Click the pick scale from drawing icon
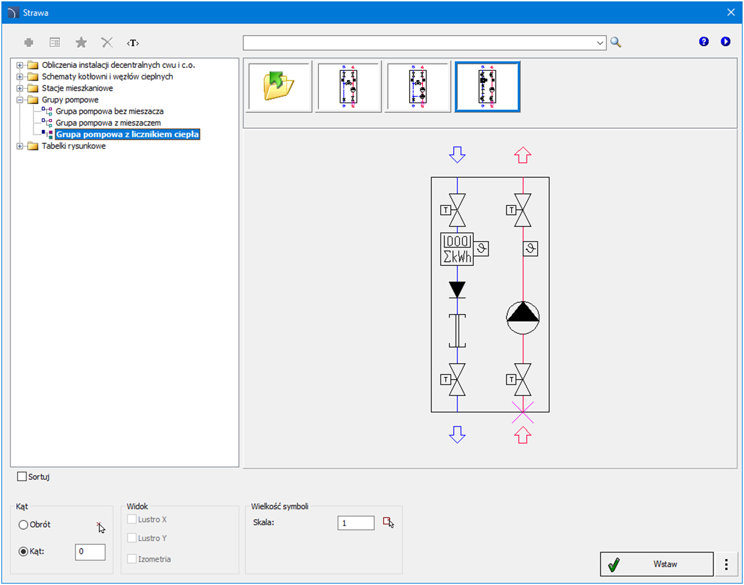The width and height of the screenshot is (744, 585). pos(388,523)
